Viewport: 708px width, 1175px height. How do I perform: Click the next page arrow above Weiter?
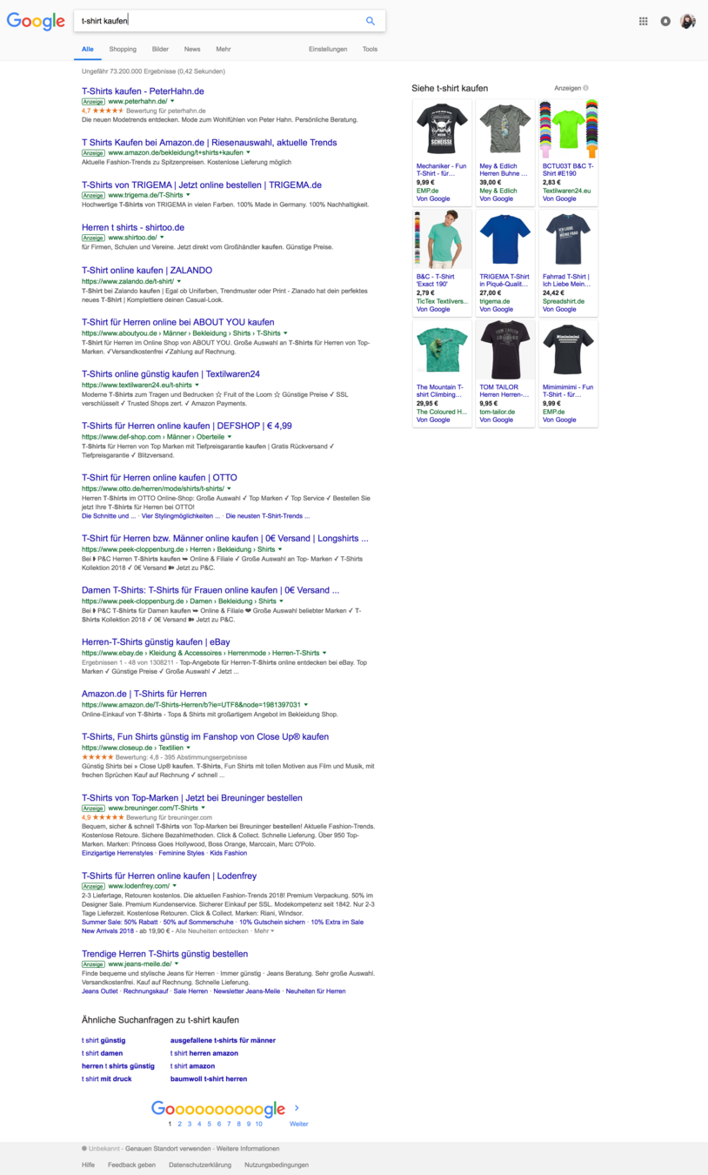[x=297, y=1108]
